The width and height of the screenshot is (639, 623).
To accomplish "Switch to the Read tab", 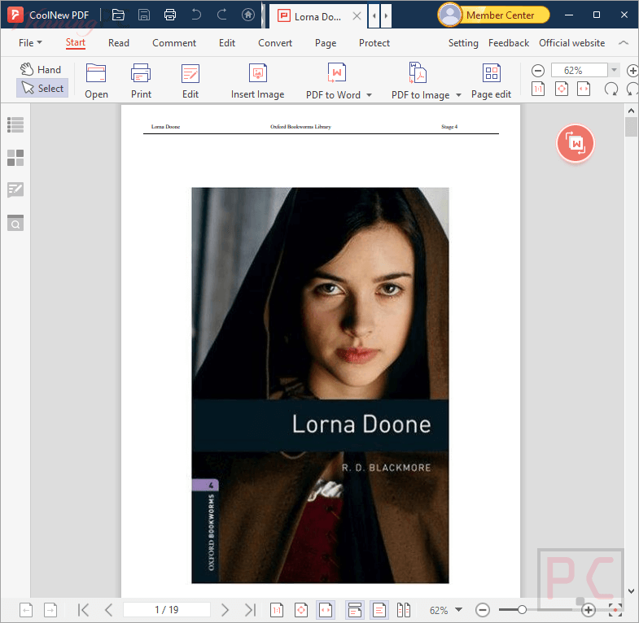I will [119, 43].
